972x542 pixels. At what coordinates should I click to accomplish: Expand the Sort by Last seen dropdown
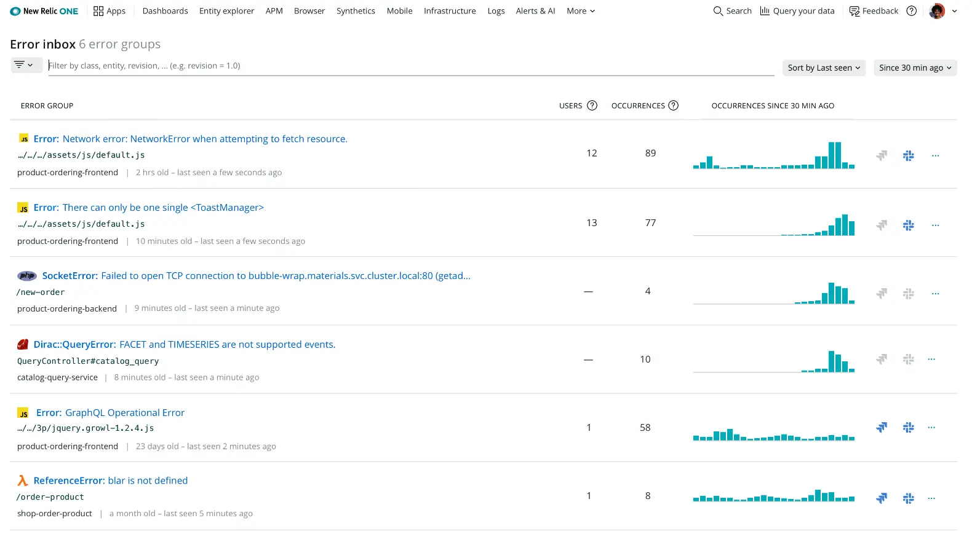824,68
